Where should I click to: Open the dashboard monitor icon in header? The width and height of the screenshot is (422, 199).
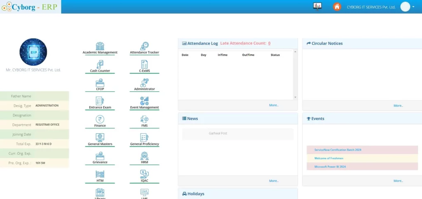317,6
